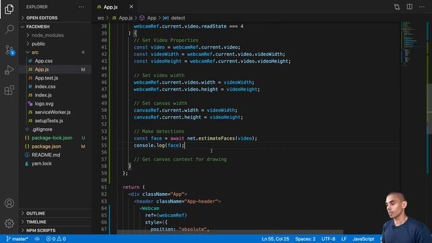Close the App.js editor tab

coord(132,7)
